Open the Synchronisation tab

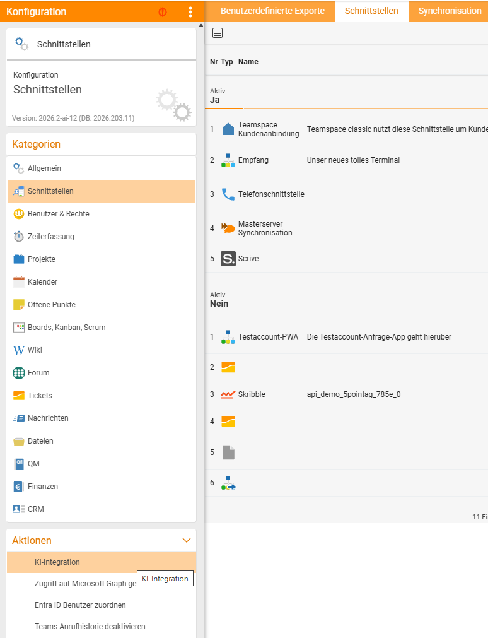450,11
